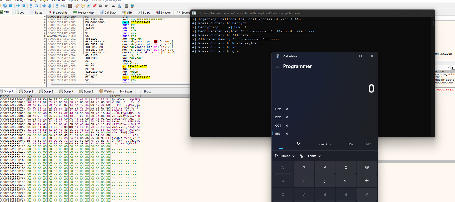The height and width of the screenshot is (202, 455).
Task: Click the Step Into toolbar icon
Action: click(31, 6)
